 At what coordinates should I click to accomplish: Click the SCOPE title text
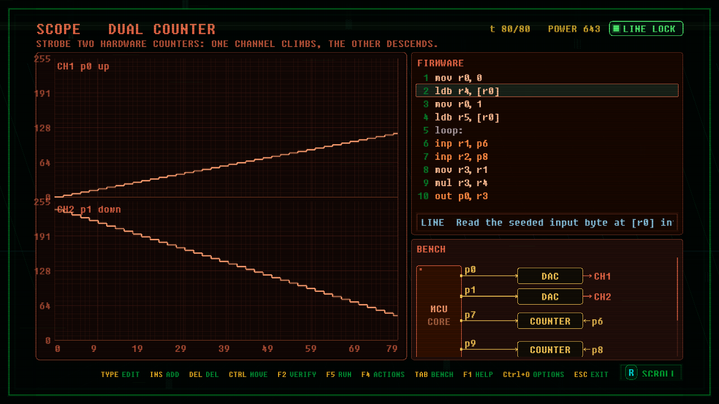point(58,29)
